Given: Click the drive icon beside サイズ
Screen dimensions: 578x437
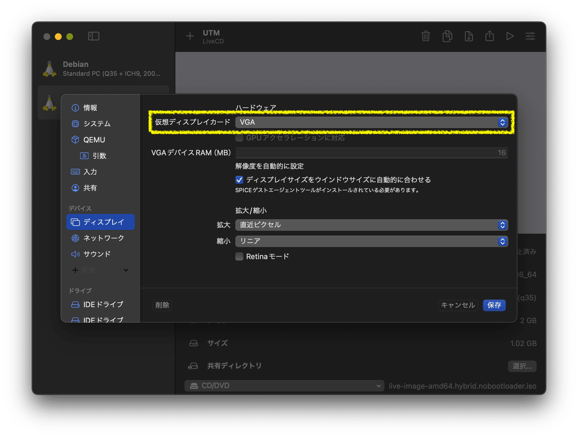Looking at the screenshot, I should tap(194, 343).
